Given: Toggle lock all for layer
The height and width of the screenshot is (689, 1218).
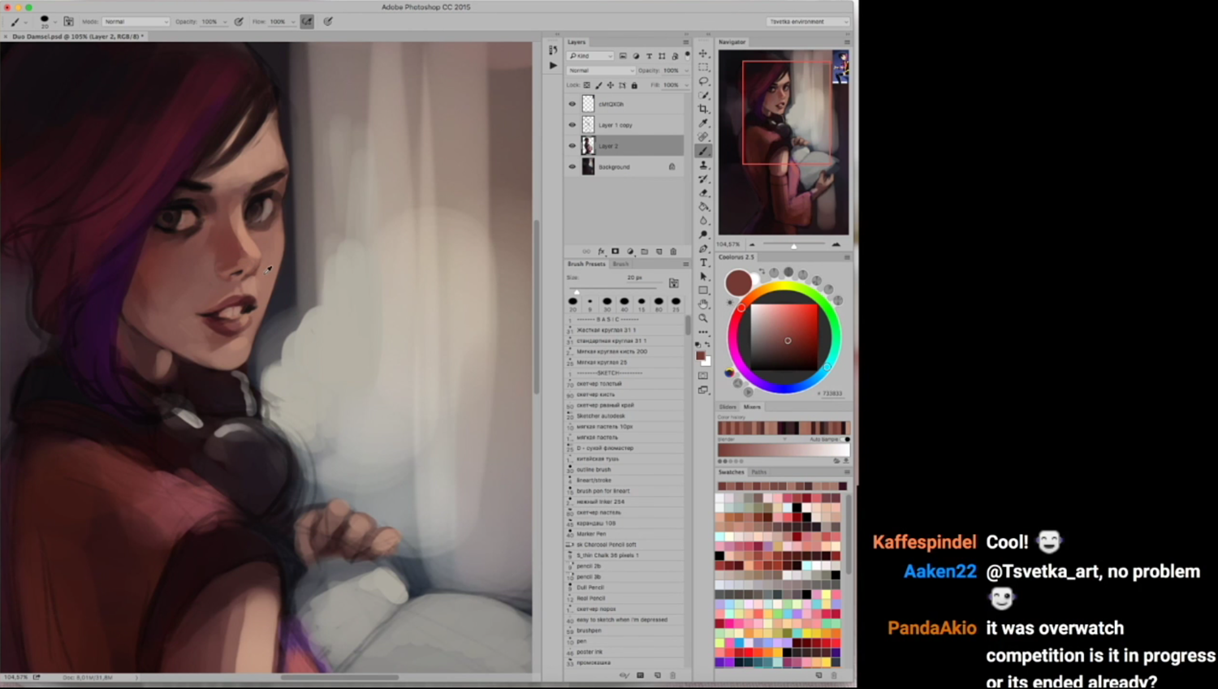Looking at the screenshot, I should (x=634, y=85).
